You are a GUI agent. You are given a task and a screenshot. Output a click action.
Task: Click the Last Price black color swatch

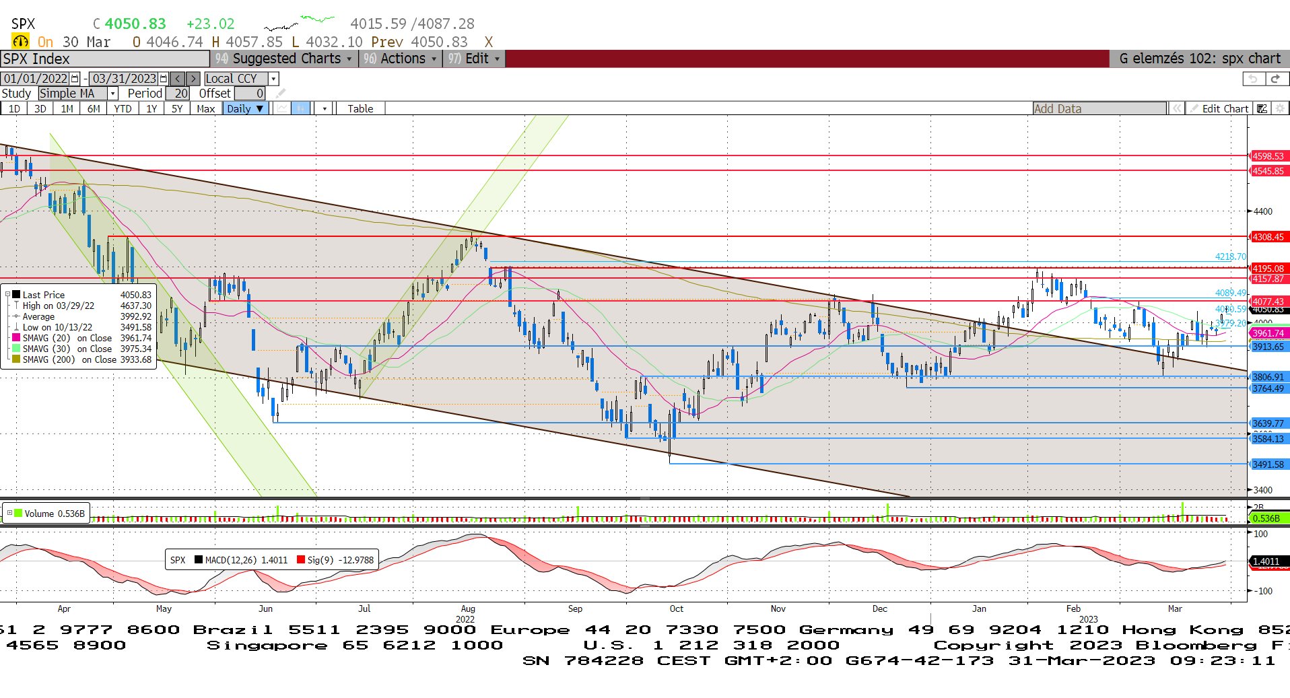click(x=16, y=295)
